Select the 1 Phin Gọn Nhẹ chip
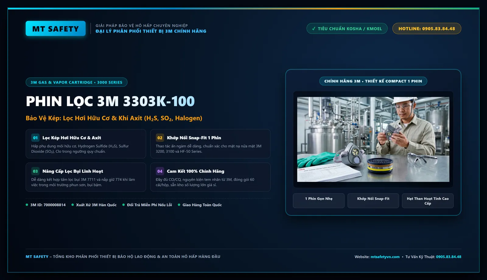 pos(319,201)
